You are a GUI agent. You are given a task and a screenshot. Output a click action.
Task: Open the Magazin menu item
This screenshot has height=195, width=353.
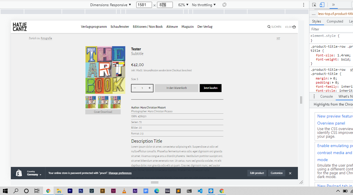[187, 27]
